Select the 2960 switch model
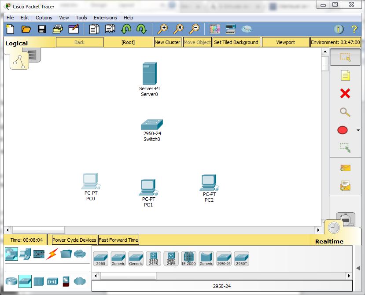 tap(100, 259)
